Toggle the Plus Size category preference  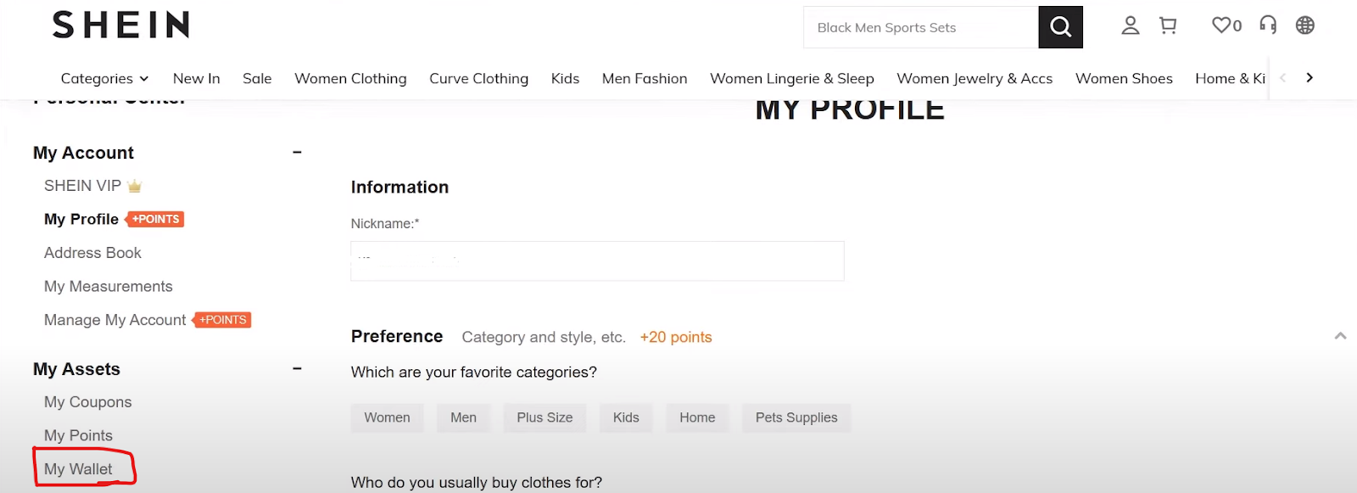(x=544, y=417)
